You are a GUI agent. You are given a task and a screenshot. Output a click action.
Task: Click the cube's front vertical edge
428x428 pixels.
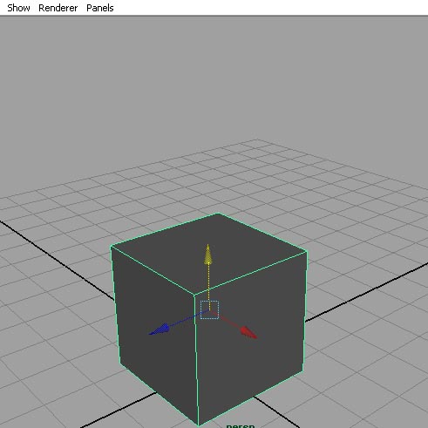point(196,360)
